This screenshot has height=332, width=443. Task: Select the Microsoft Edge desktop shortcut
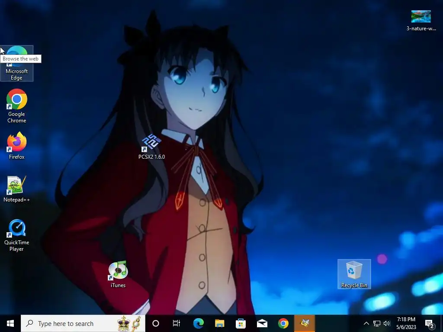click(17, 63)
